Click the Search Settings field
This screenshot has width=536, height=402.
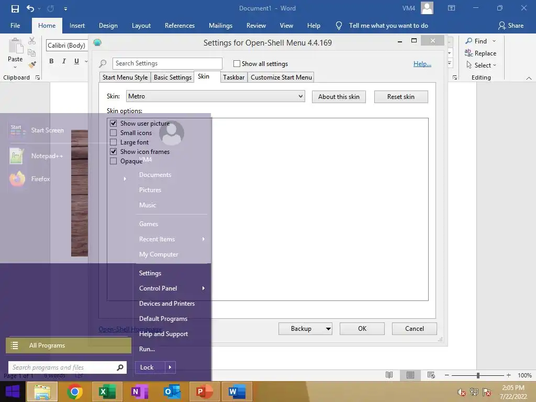(x=167, y=63)
